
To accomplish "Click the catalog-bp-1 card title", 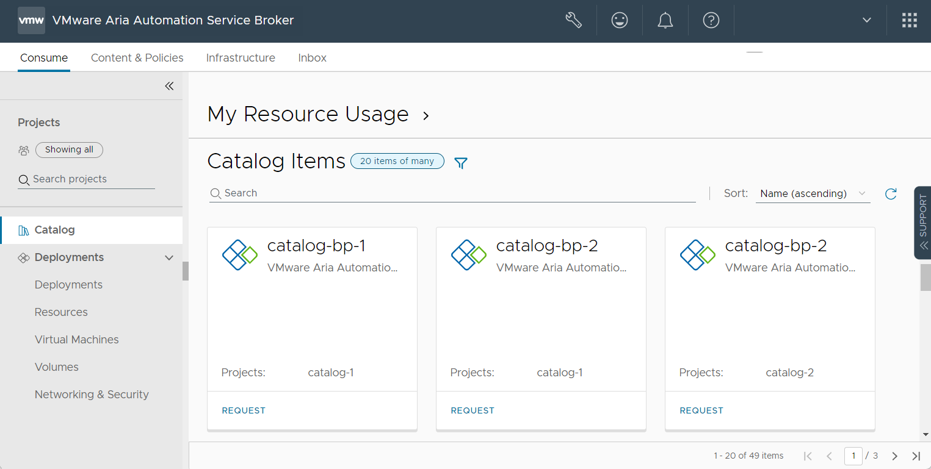I will coord(316,246).
